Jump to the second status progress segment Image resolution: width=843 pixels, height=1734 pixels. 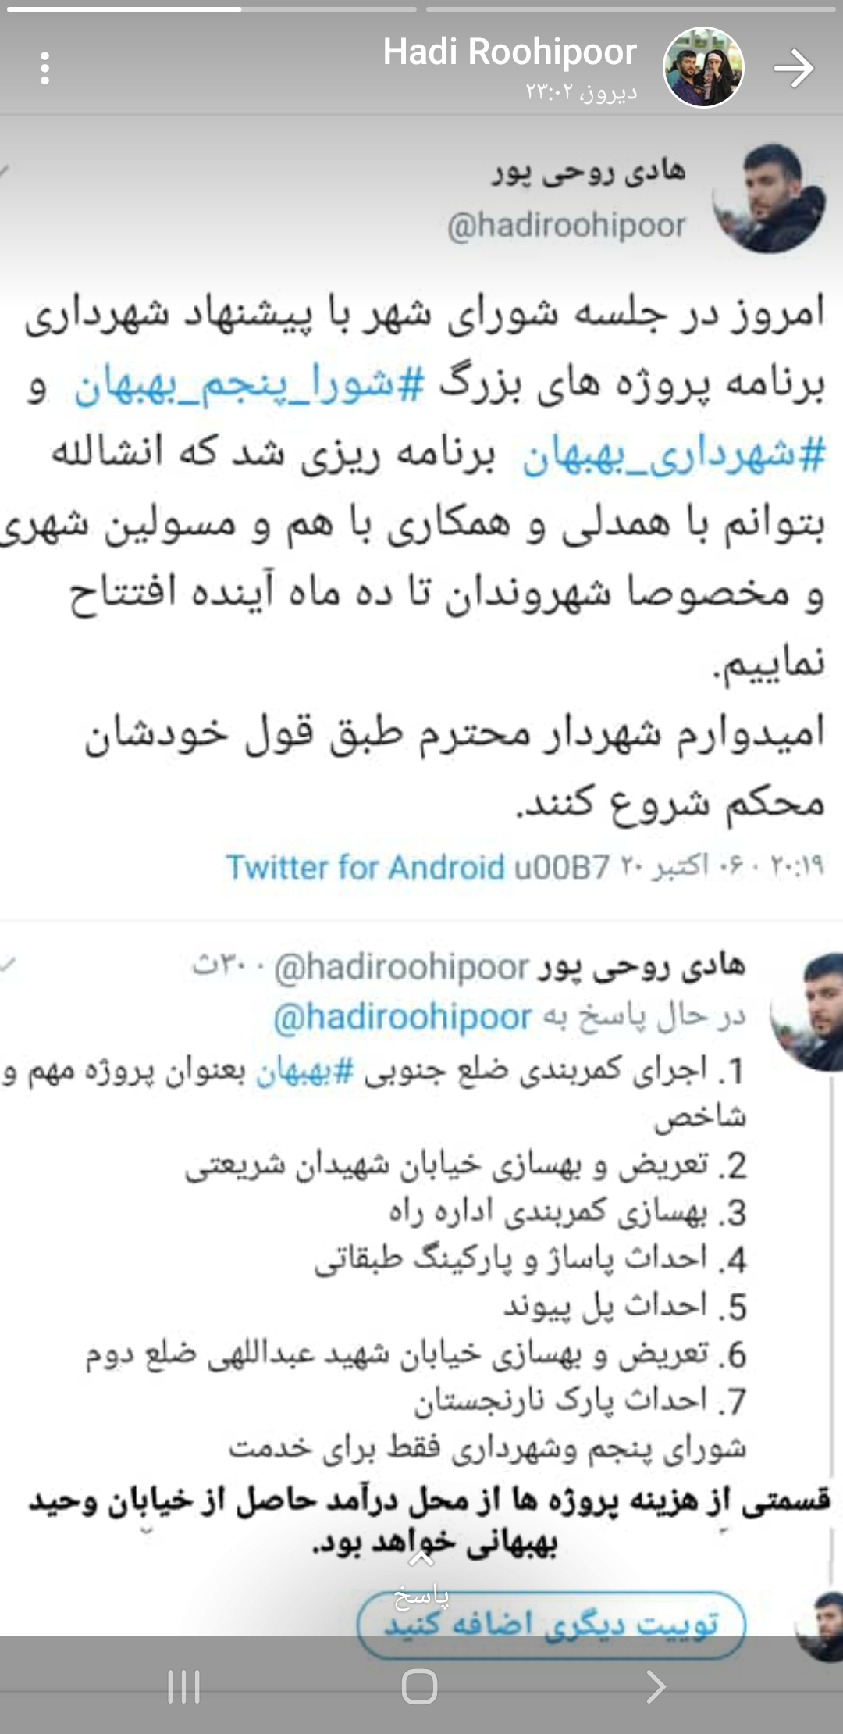(x=631, y=9)
